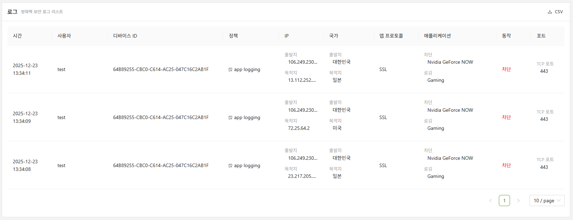Open policy link icon in 13:34:09 row

[x=230, y=118]
